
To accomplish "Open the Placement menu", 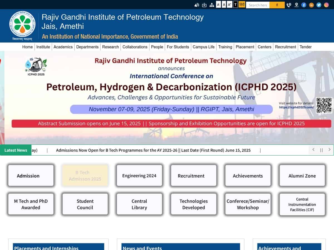I will pyautogui.click(x=245, y=47).
